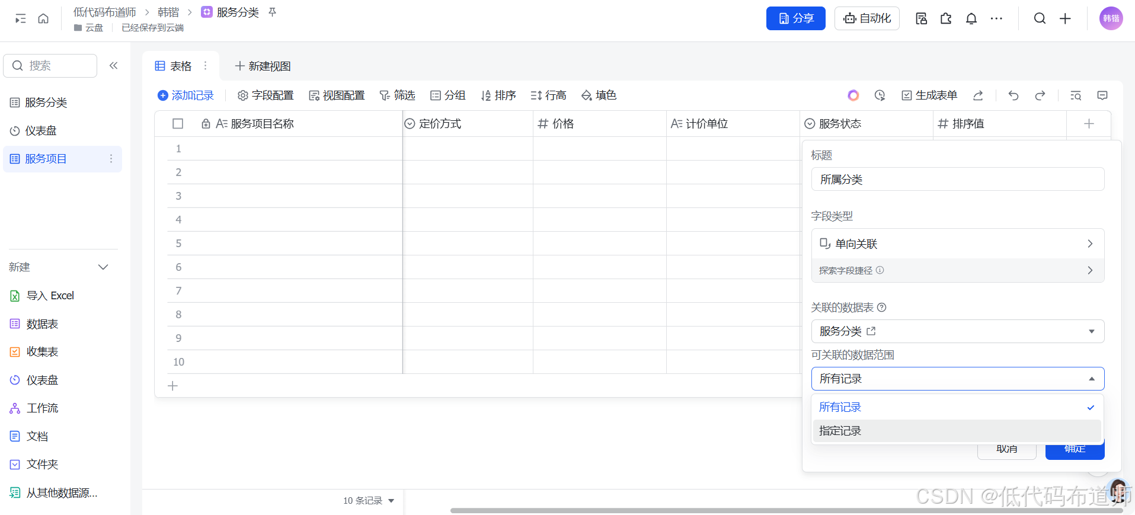Open 筛选 filter
This screenshot has height=515, width=1135.
(x=397, y=95)
